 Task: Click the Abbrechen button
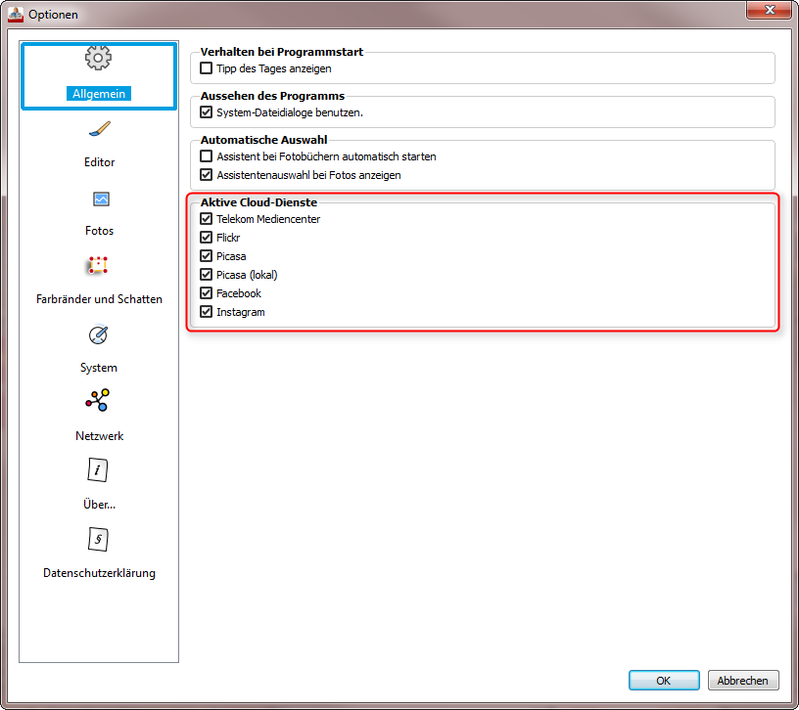[x=743, y=681]
